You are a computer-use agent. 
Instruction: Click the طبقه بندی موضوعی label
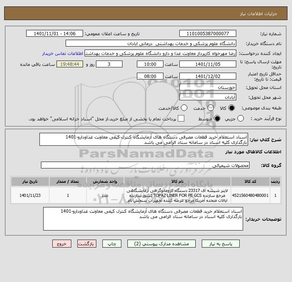261,108
